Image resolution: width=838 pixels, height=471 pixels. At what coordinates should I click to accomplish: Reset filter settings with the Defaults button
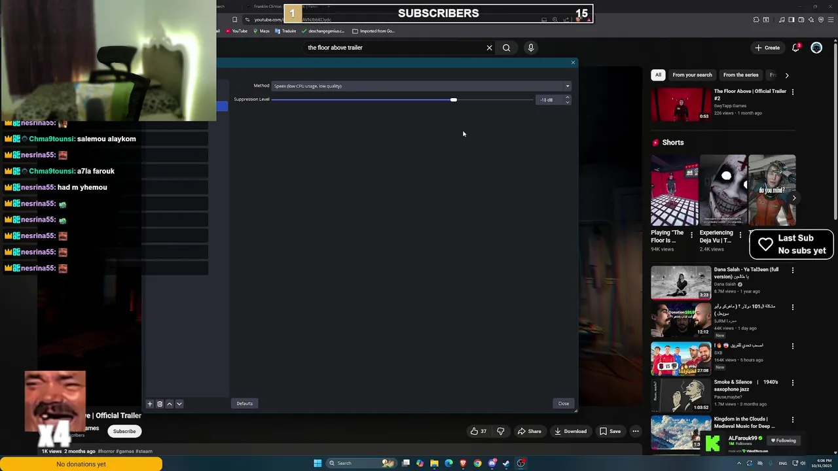click(244, 404)
